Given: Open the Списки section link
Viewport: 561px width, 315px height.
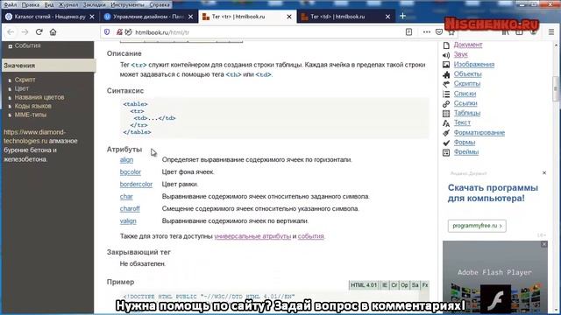Looking at the screenshot, I should coord(465,94).
